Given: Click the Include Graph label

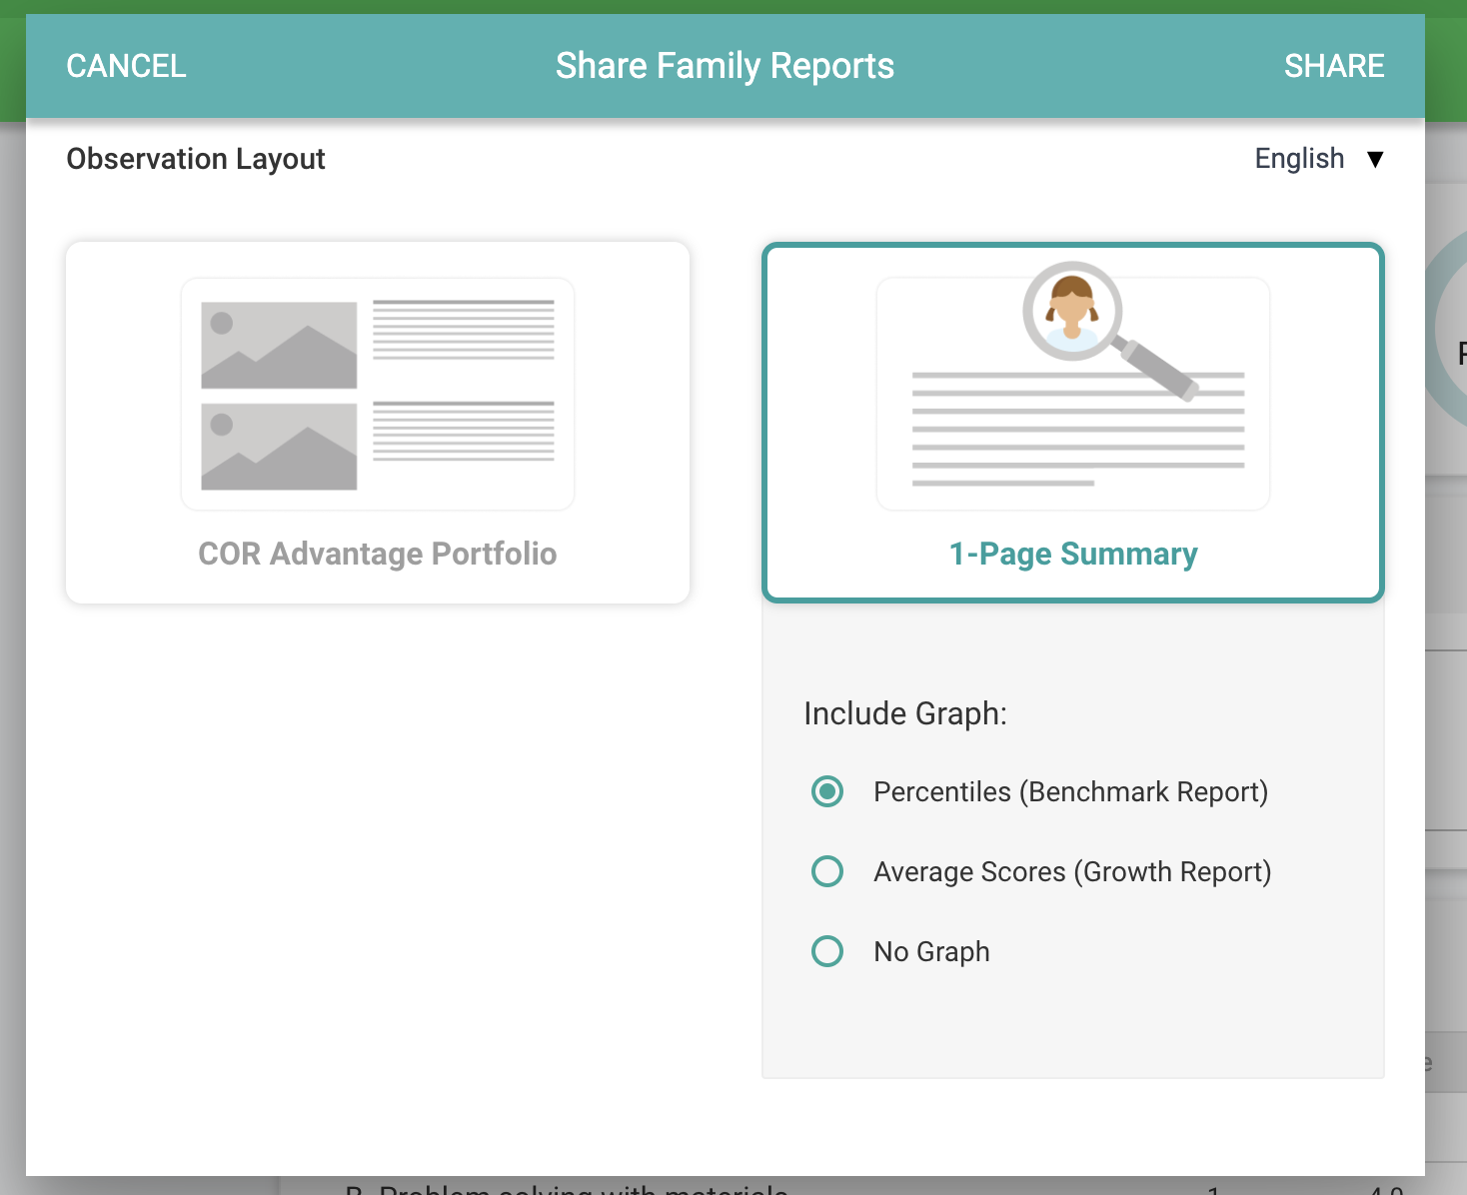Looking at the screenshot, I should 905,713.
